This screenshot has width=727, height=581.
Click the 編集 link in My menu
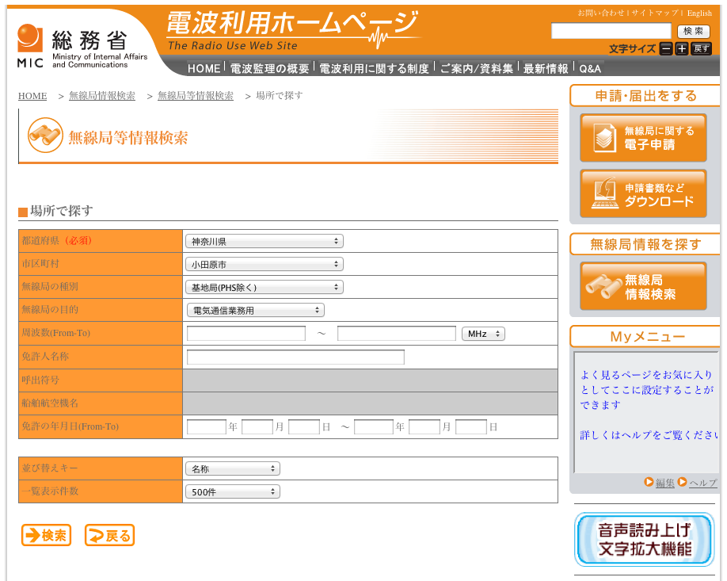tap(664, 483)
